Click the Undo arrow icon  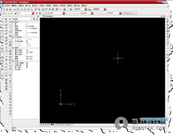tap(36, 10)
